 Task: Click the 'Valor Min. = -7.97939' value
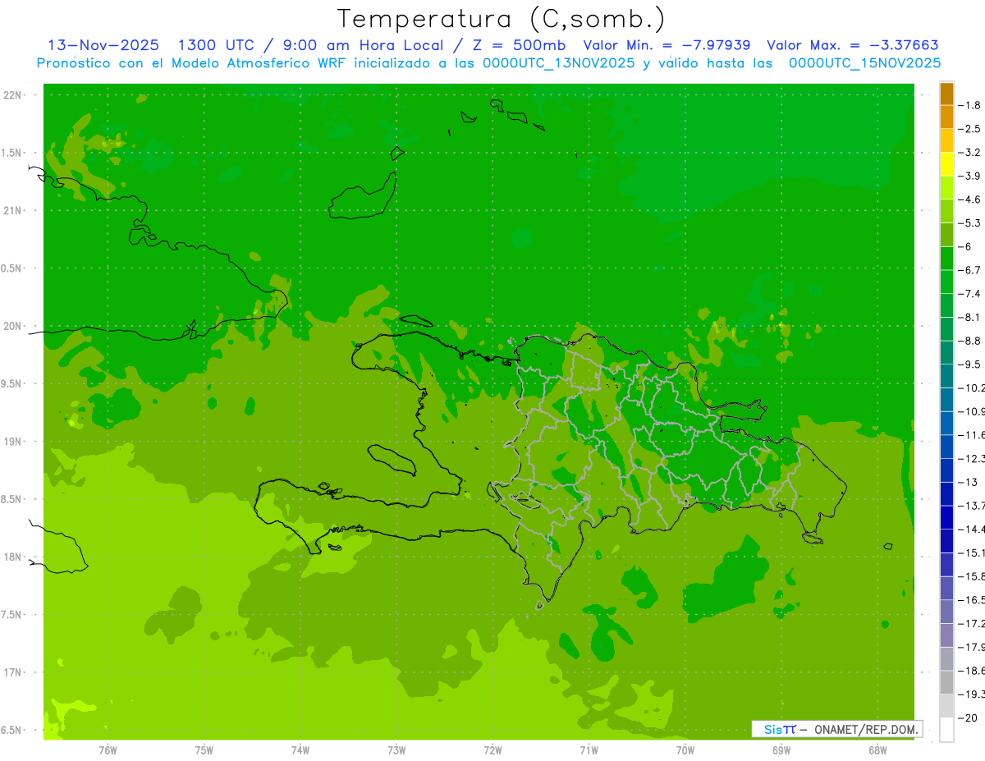667,46
